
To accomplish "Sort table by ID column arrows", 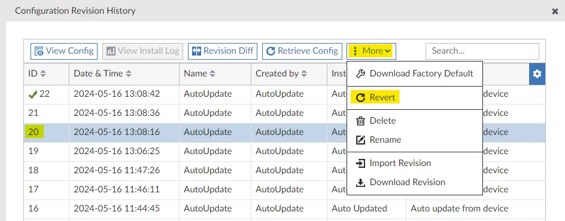I will (43, 73).
